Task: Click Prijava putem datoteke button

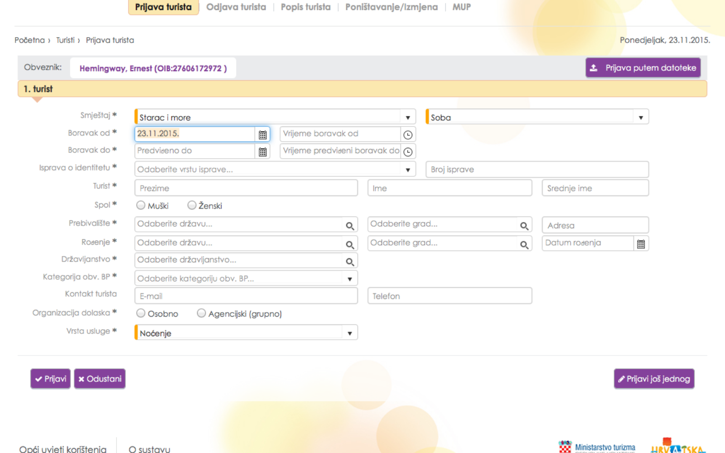Action: pos(643,68)
